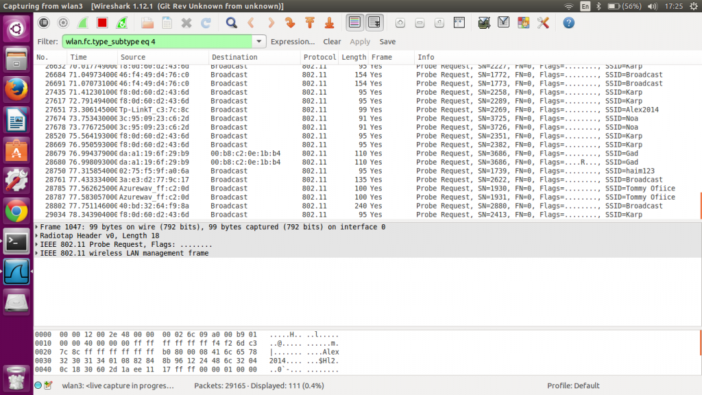Open Go to packet number icon
Viewport: 702px width, 395px height.
(x=290, y=23)
